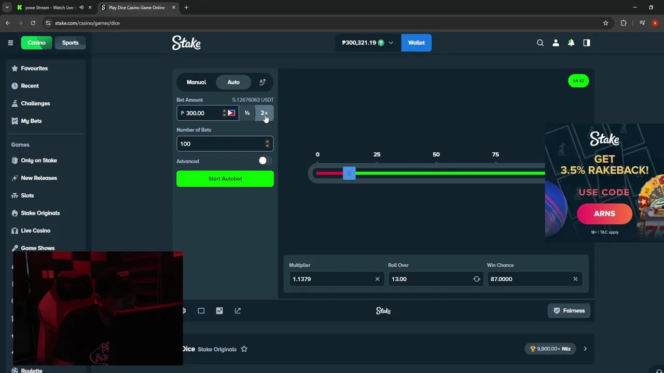Swap Roll Over direction icon

tap(476, 279)
